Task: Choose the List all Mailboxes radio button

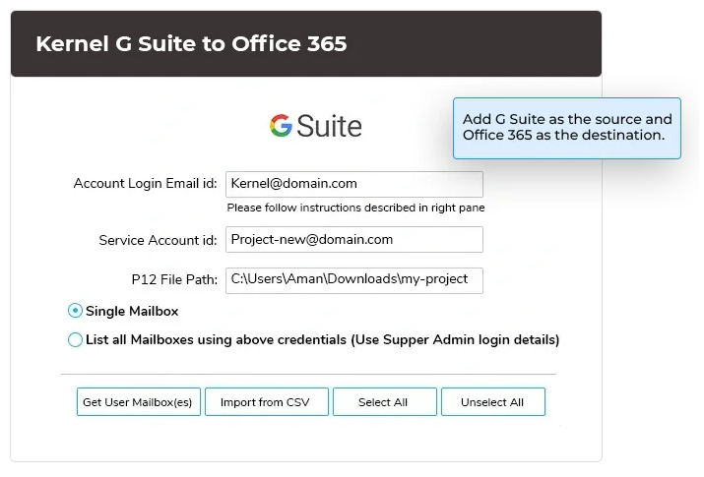Action: click(76, 340)
